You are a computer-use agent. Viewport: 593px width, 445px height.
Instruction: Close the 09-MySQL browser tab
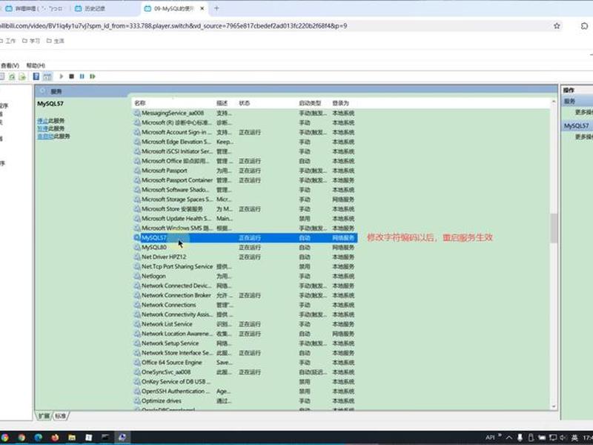[x=202, y=8]
